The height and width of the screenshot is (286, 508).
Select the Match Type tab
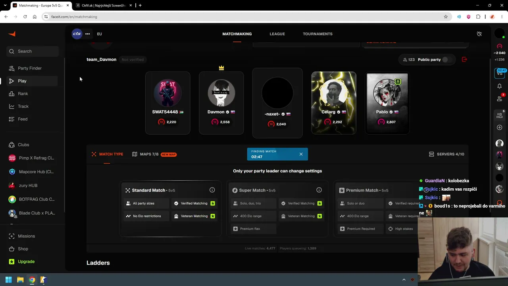coord(107,154)
